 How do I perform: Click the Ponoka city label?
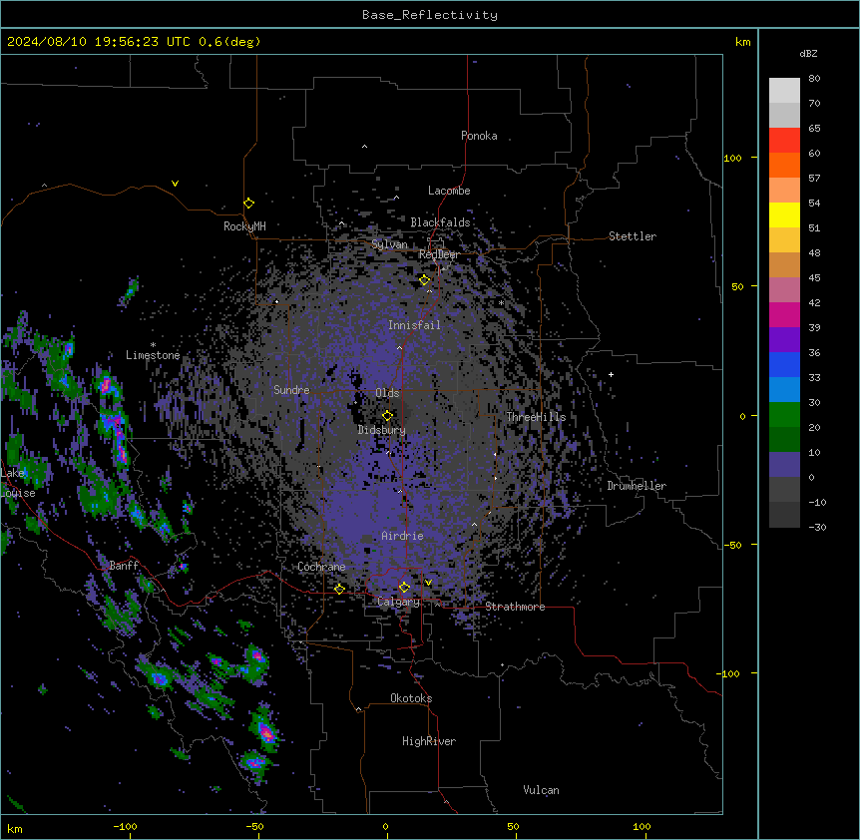(479, 136)
